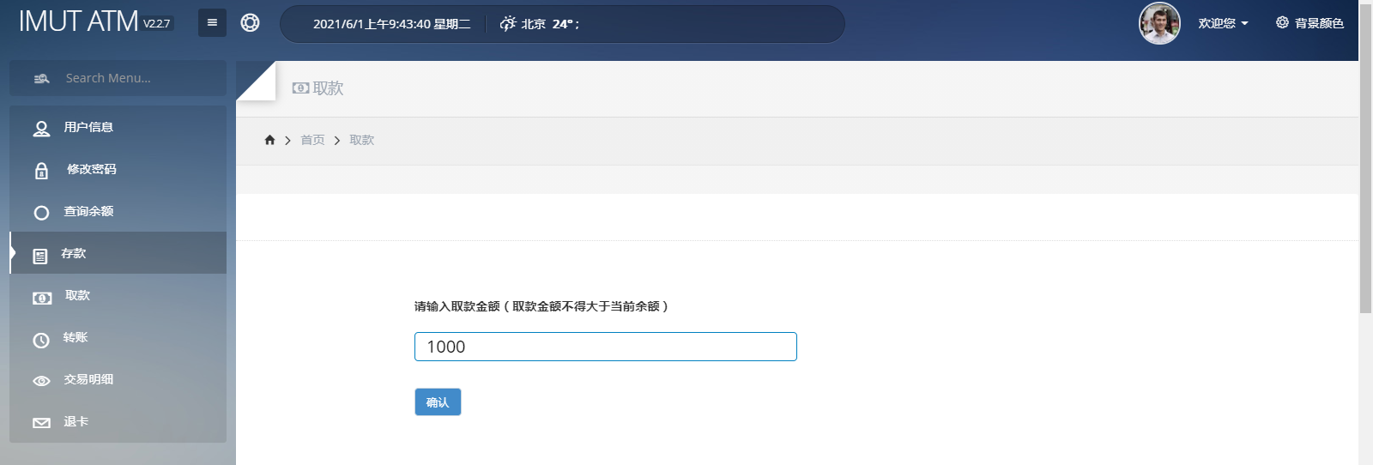
Task: Open 背景颜色 background color settings
Action: click(1309, 23)
